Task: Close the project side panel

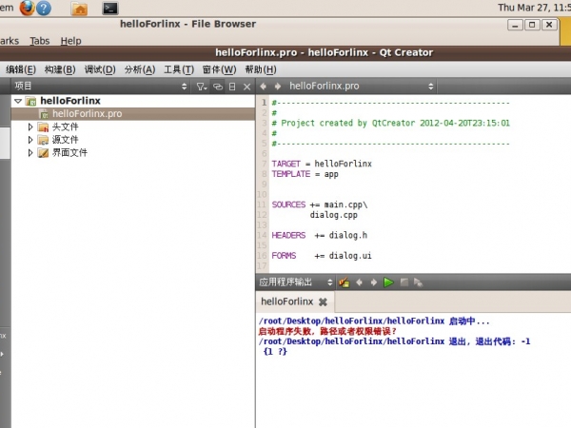Action: [246, 86]
